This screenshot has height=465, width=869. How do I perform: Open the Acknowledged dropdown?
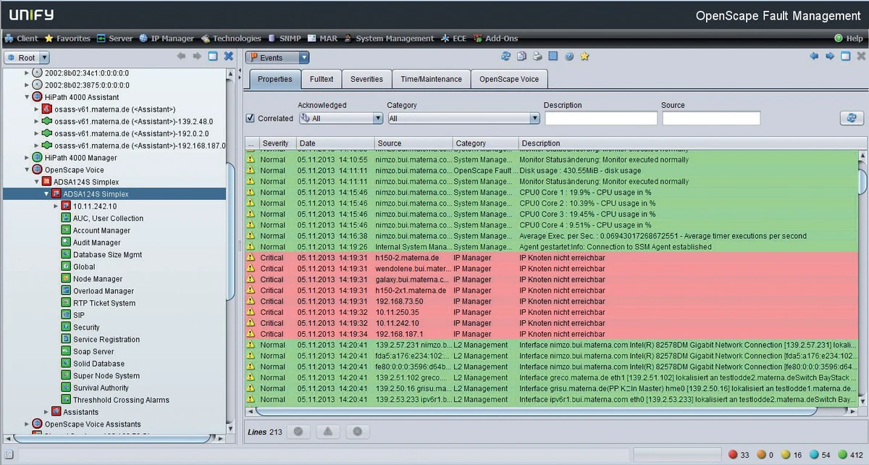tap(340, 118)
